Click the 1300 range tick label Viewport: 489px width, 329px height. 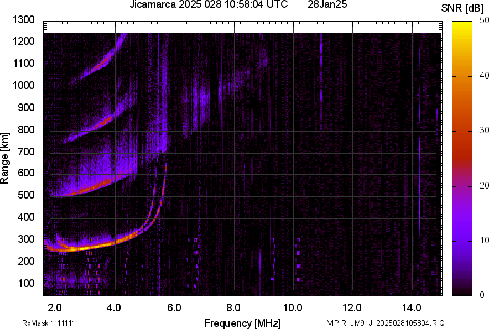coord(24,20)
